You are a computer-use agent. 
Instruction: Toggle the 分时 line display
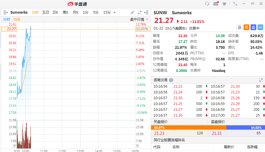tap(6, 19)
